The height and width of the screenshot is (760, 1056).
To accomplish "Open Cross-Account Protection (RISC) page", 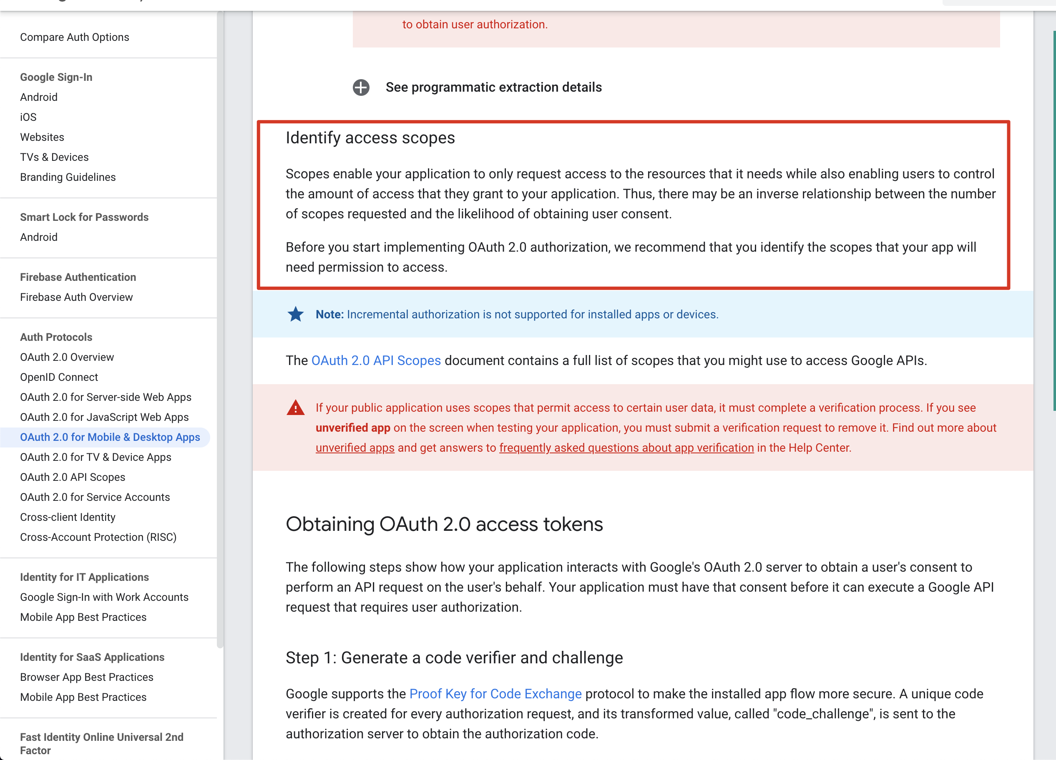I will click(98, 537).
